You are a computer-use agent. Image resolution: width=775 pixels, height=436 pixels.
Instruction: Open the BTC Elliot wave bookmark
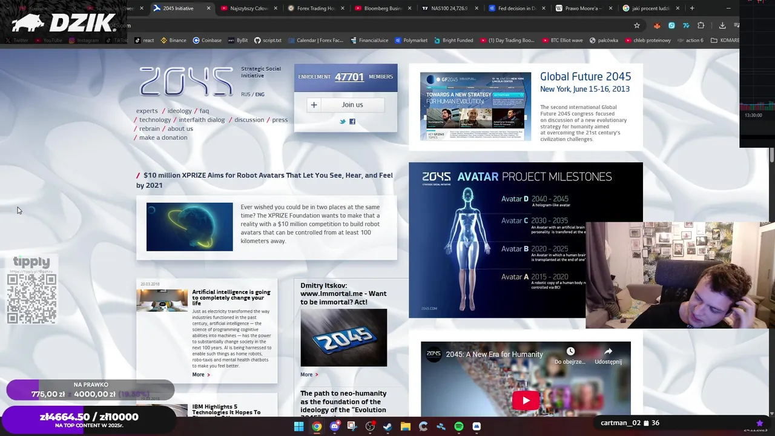[x=562, y=40]
